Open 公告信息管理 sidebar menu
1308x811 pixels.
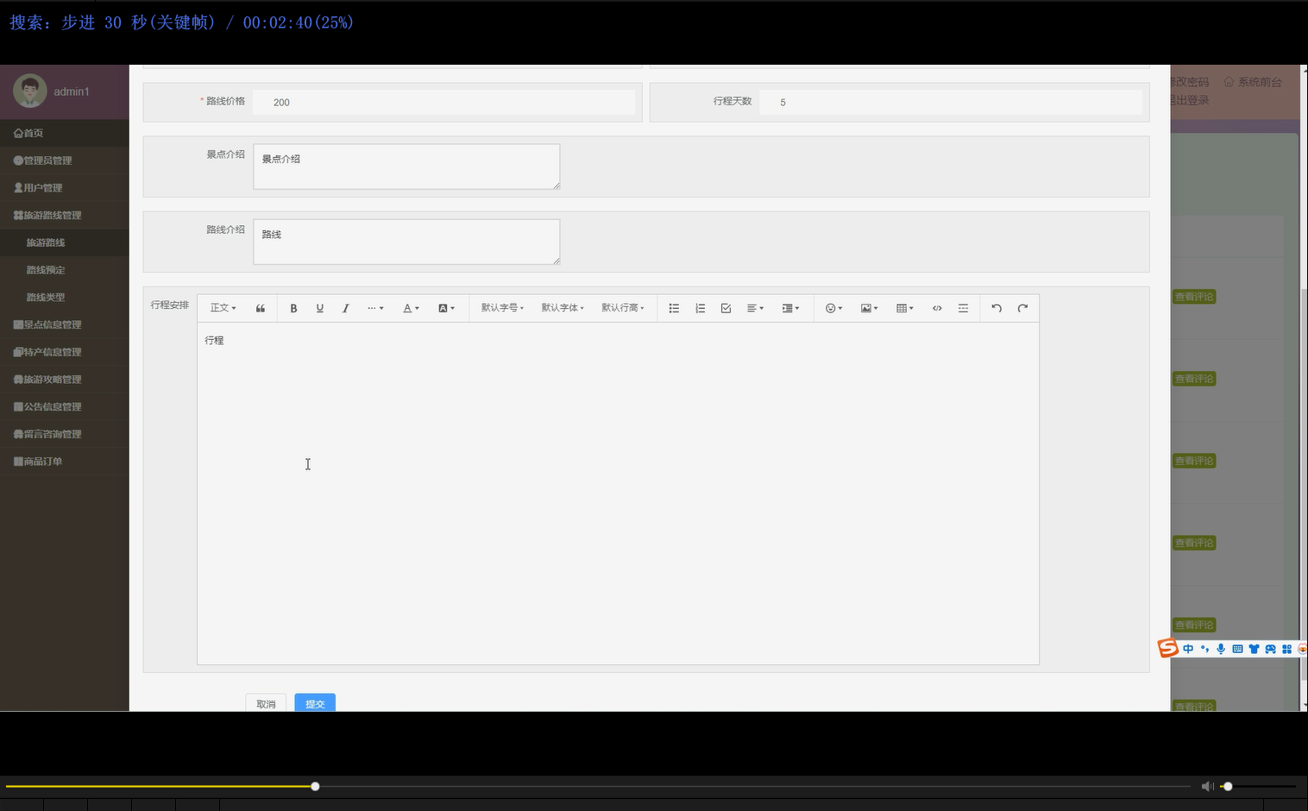(x=65, y=406)
